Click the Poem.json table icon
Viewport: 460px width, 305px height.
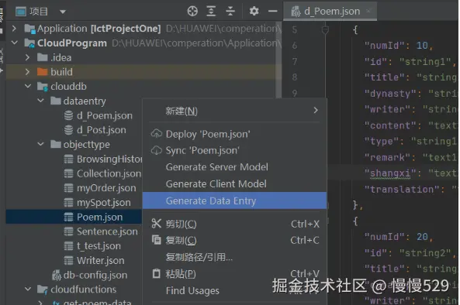coord(68,217)
